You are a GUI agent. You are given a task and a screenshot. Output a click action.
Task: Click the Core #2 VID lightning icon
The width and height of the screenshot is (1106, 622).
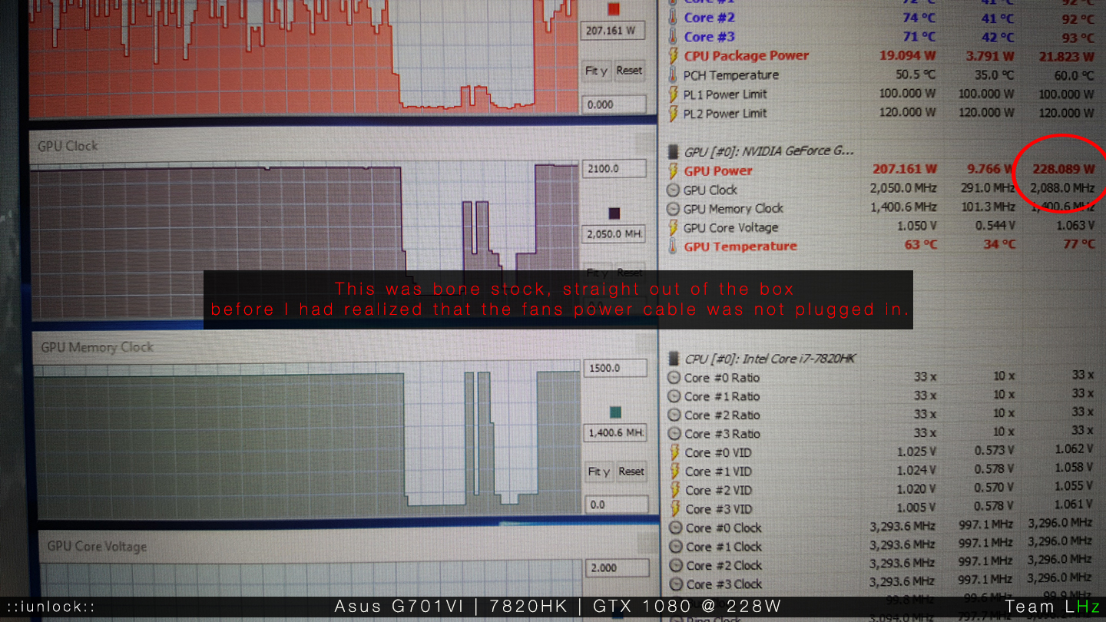click(675, 490)
